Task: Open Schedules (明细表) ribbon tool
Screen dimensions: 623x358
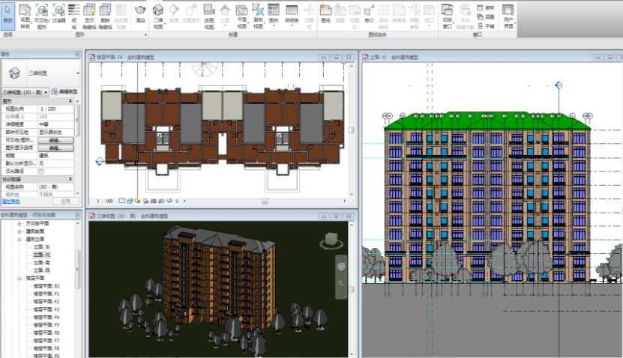Action: click(x=292, y=14)
